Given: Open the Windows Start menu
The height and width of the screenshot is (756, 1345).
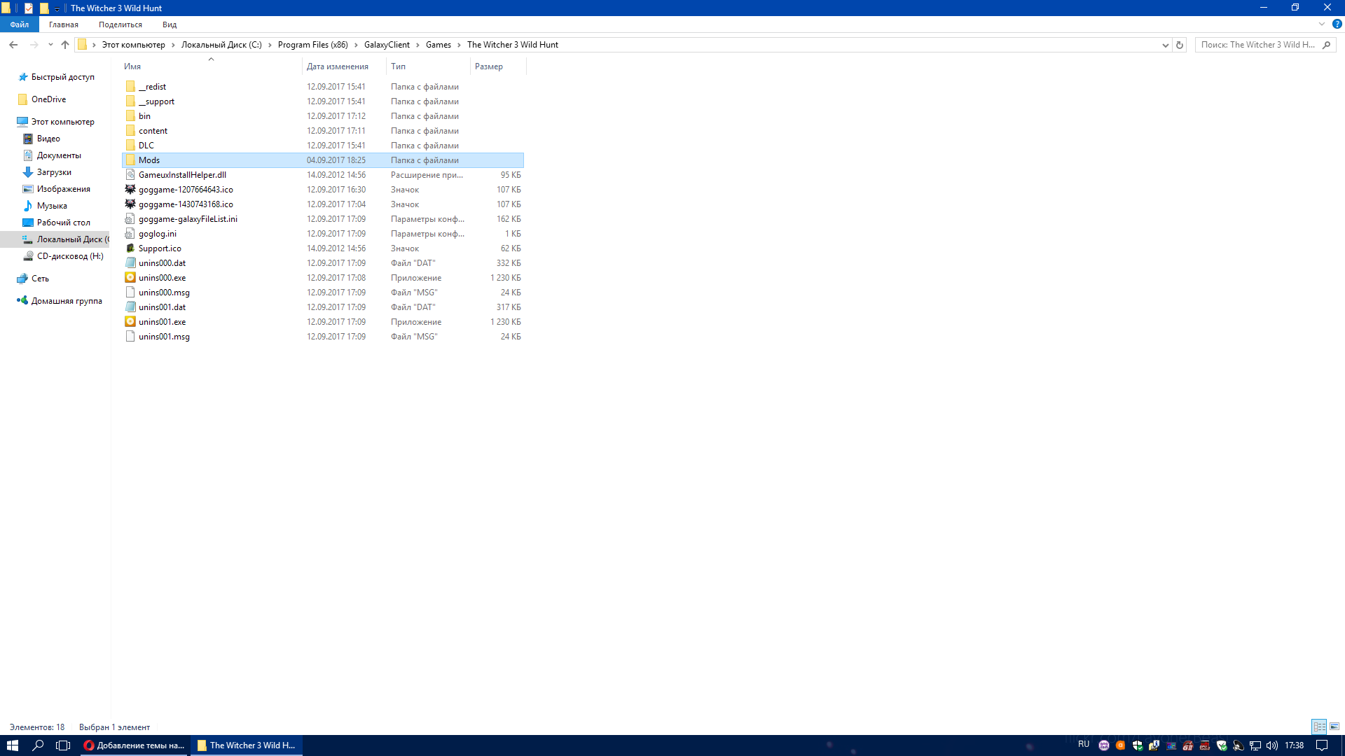Looking at the screenshot, I should [x=12, y=745].
